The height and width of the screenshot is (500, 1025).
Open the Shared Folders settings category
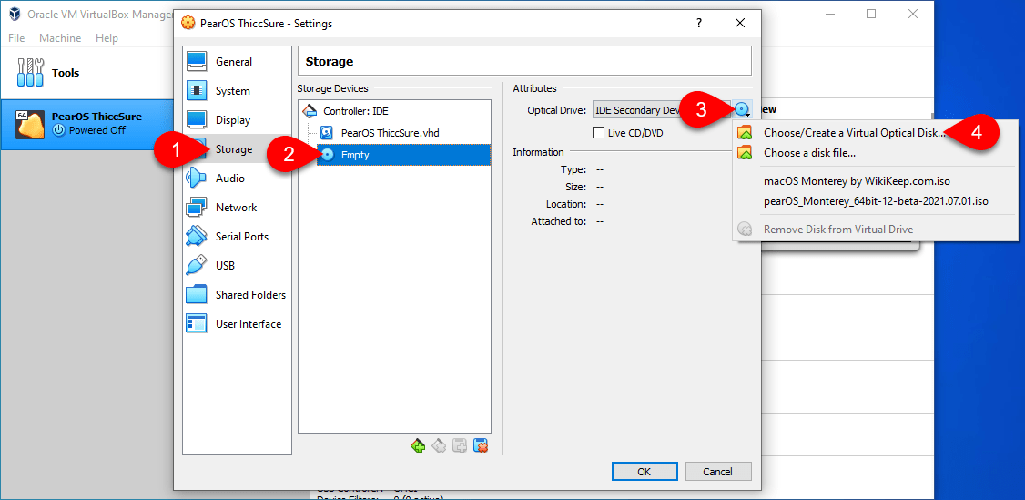[237, 295]
